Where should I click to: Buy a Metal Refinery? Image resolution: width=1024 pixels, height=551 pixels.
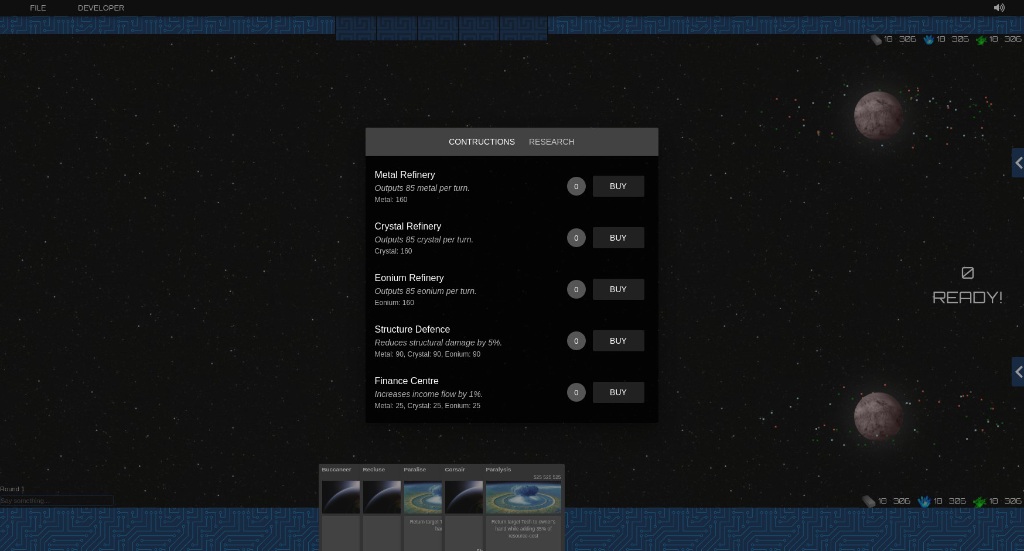click(x=618, y=186)
